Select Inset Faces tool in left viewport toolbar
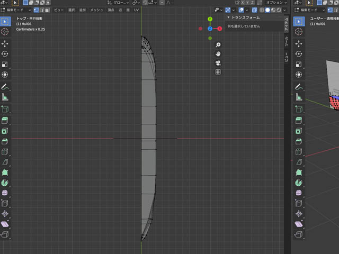 (x=5, y=131)
